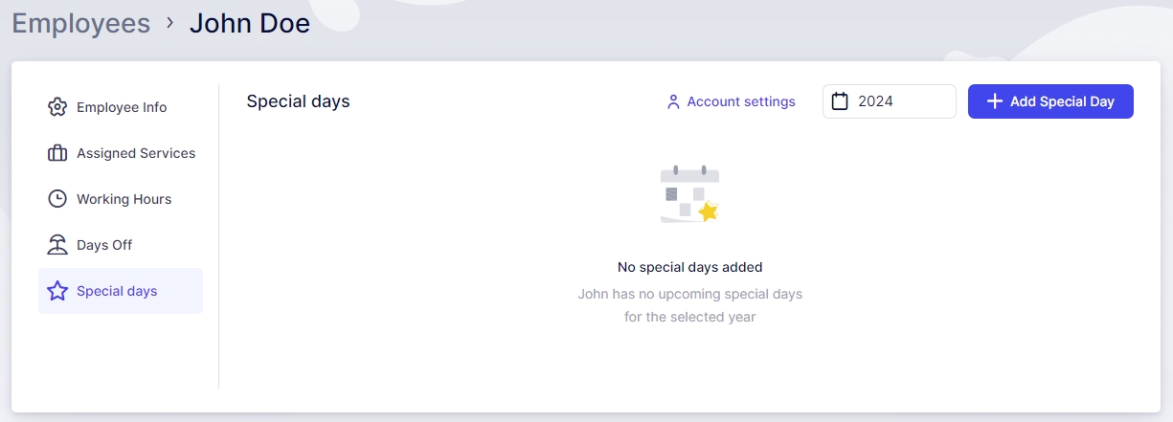This screenshot has width=1173, height=422.
Task: Click the John Doe breadcrumb title
Action: click(x=250, y=23)
